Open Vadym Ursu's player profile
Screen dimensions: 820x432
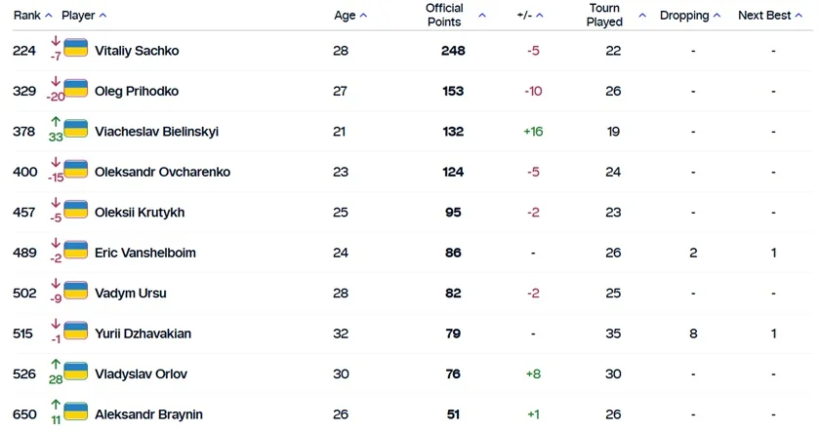click(125, 294)
